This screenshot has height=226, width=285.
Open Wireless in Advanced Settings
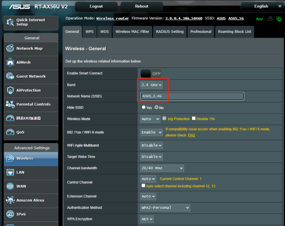[x=31, y=158]
